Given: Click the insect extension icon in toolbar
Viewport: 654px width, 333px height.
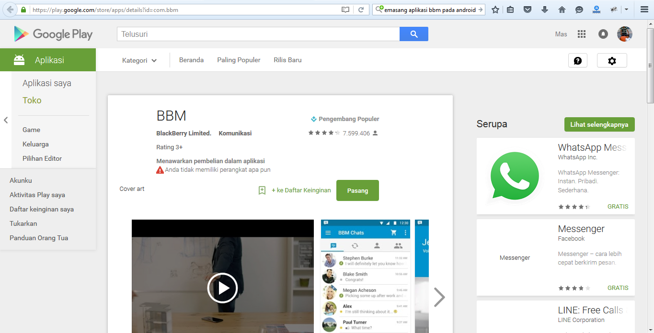Looking at the screenshot, I should pyautogui.click(x=614, y=10).
